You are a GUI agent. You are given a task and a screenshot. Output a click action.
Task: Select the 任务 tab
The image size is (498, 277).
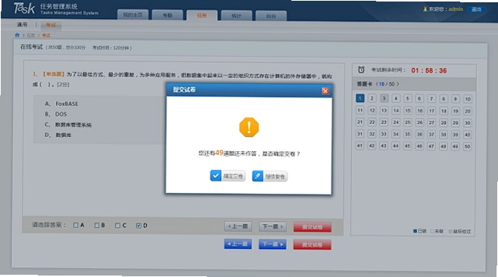point(202,15)
